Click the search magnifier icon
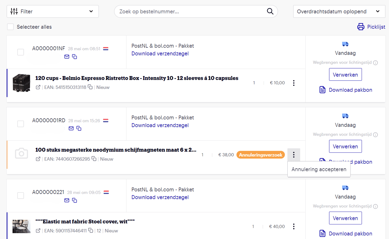Screen dimensions: 389x239 tap(270, 11)
